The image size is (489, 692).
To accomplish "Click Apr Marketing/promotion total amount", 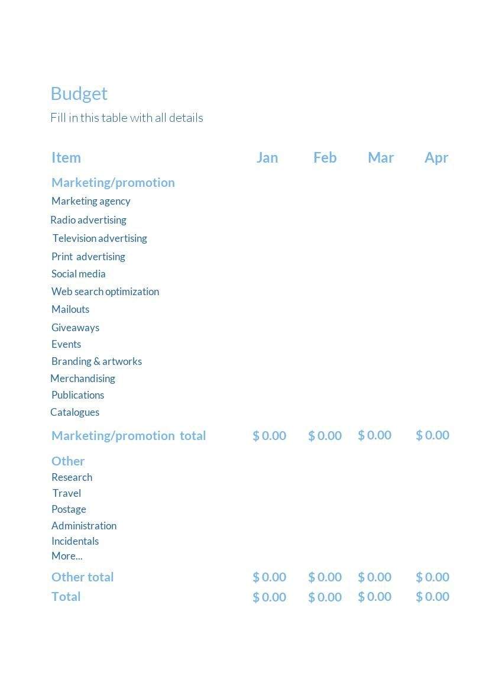I will click(432, 435).
